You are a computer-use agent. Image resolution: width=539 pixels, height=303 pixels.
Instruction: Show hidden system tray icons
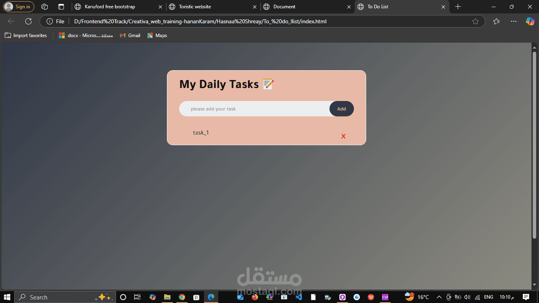point(439,297)
